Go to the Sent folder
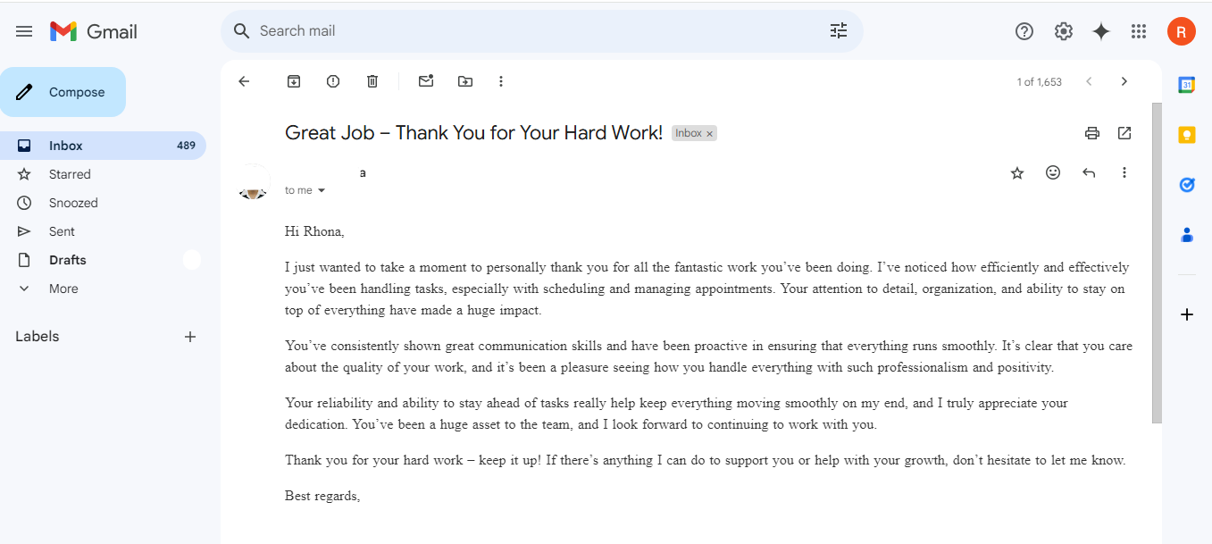 click(62, 231)
